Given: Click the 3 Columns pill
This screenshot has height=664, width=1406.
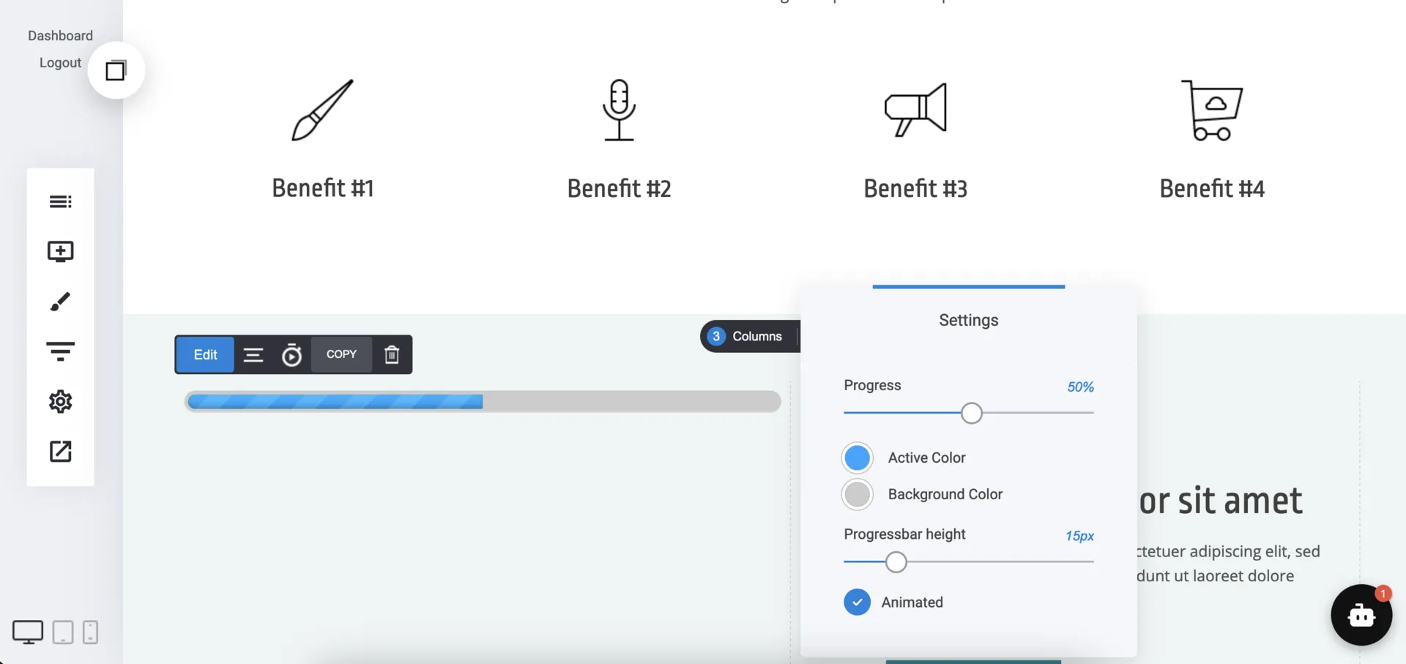Looking at the screenshot, I should click(750, 336).
